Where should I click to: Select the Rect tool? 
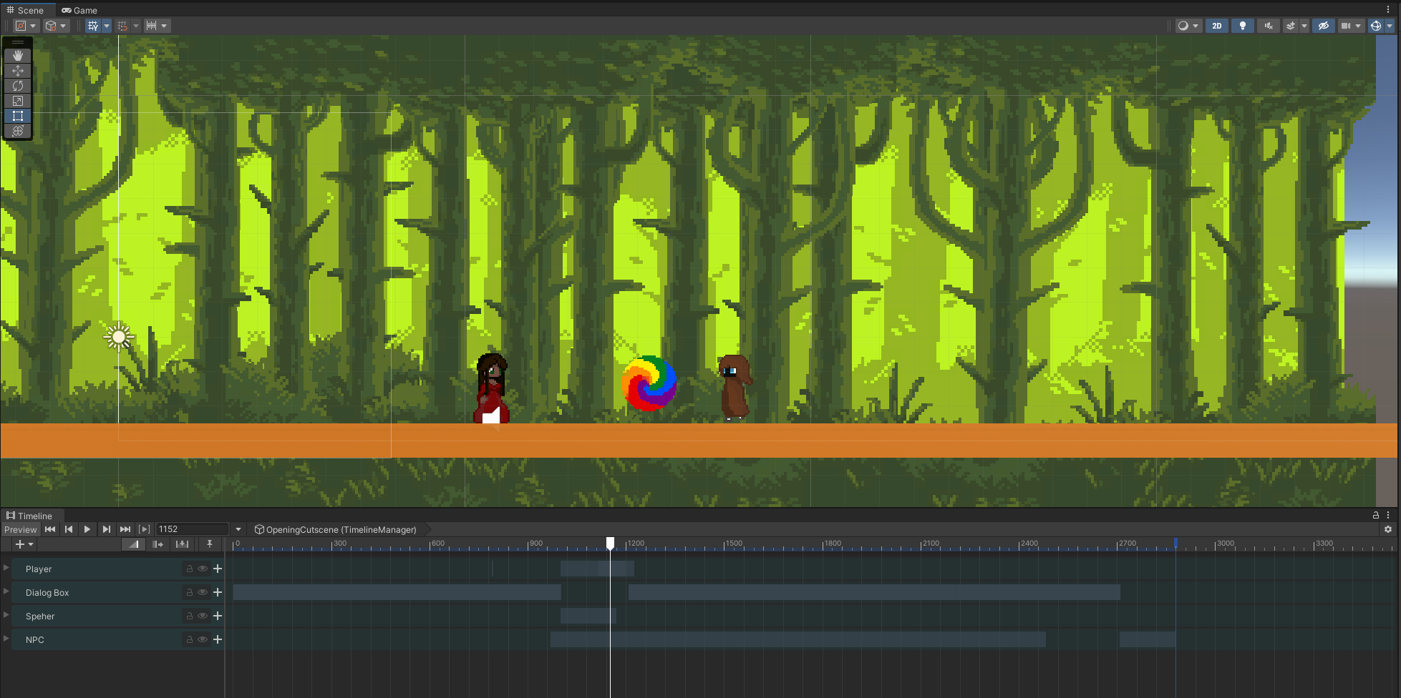point(18,115)
